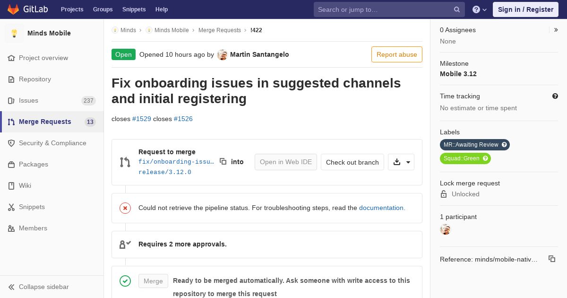Click Sign in / Register button
This screenshot has height=298, width=567.
pos(525,9)
